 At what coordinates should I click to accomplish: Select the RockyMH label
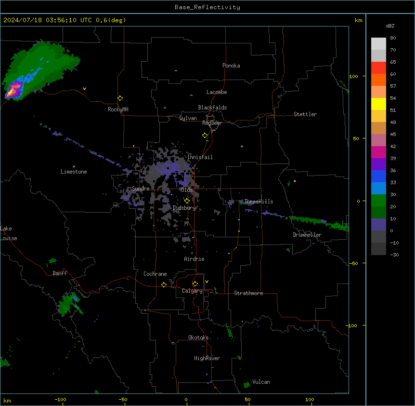tap(118, 109)
